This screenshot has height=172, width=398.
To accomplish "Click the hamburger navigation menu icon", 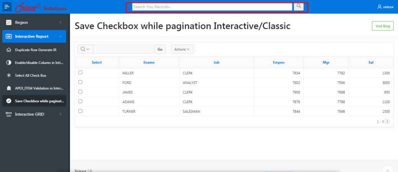I will [x=7, y=7].
